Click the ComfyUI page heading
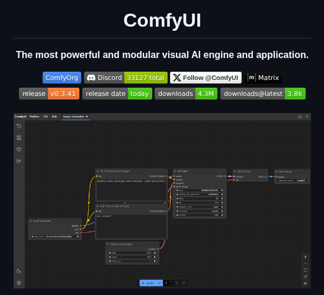This screenshot has width=324, height=295. point(162,20)
